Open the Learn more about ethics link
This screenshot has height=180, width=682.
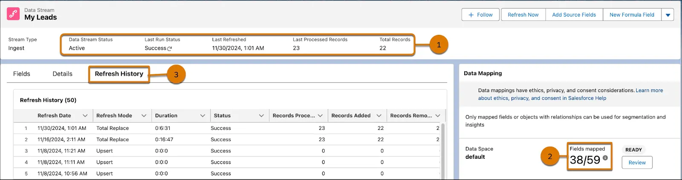[570, 94]
